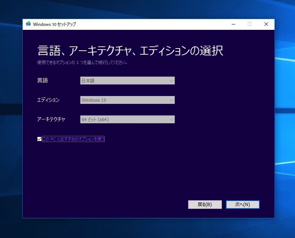Click the Windows 10 セットアップ title bar text
This screenshot has height=238, width=295.
click(x=54, y=24)
